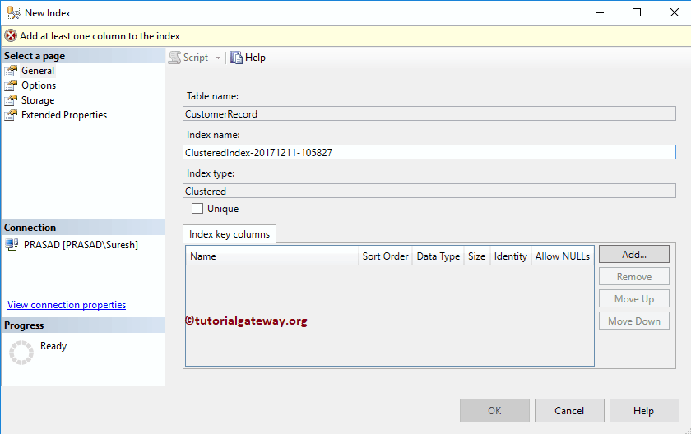Viewport: 691px width, 434px height.
Task: Click the Help toolbar icon
Action: click(x=236, y=58)
